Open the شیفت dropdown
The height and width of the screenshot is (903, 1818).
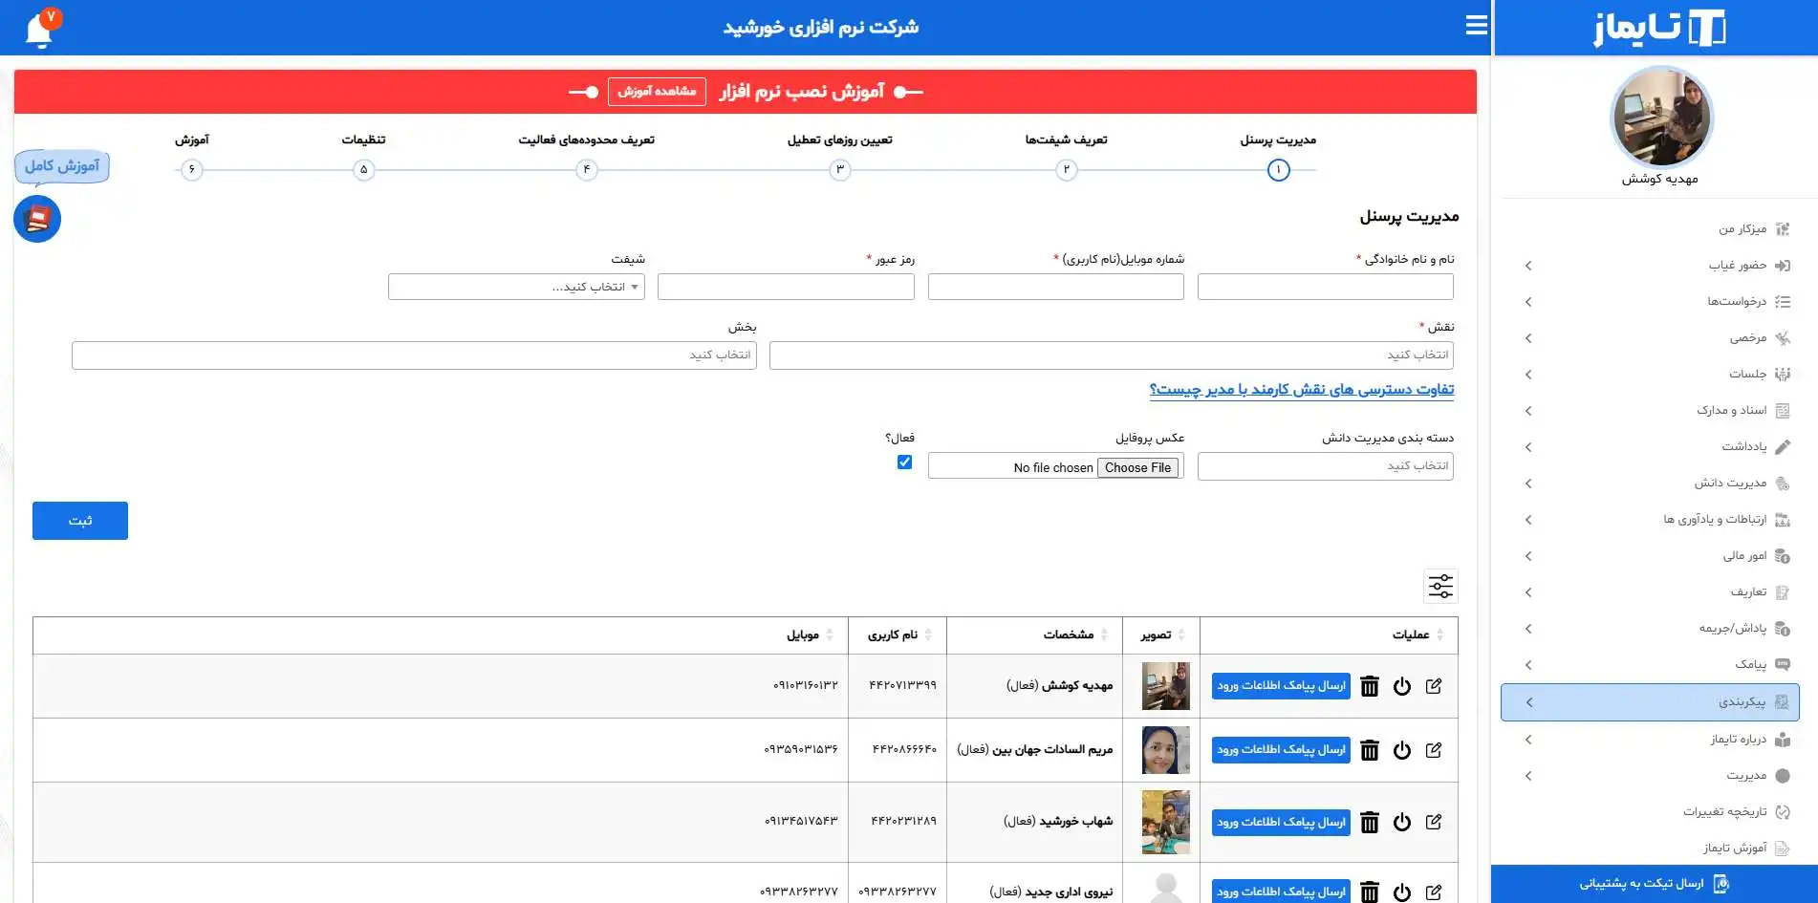[x=516, y=287]
